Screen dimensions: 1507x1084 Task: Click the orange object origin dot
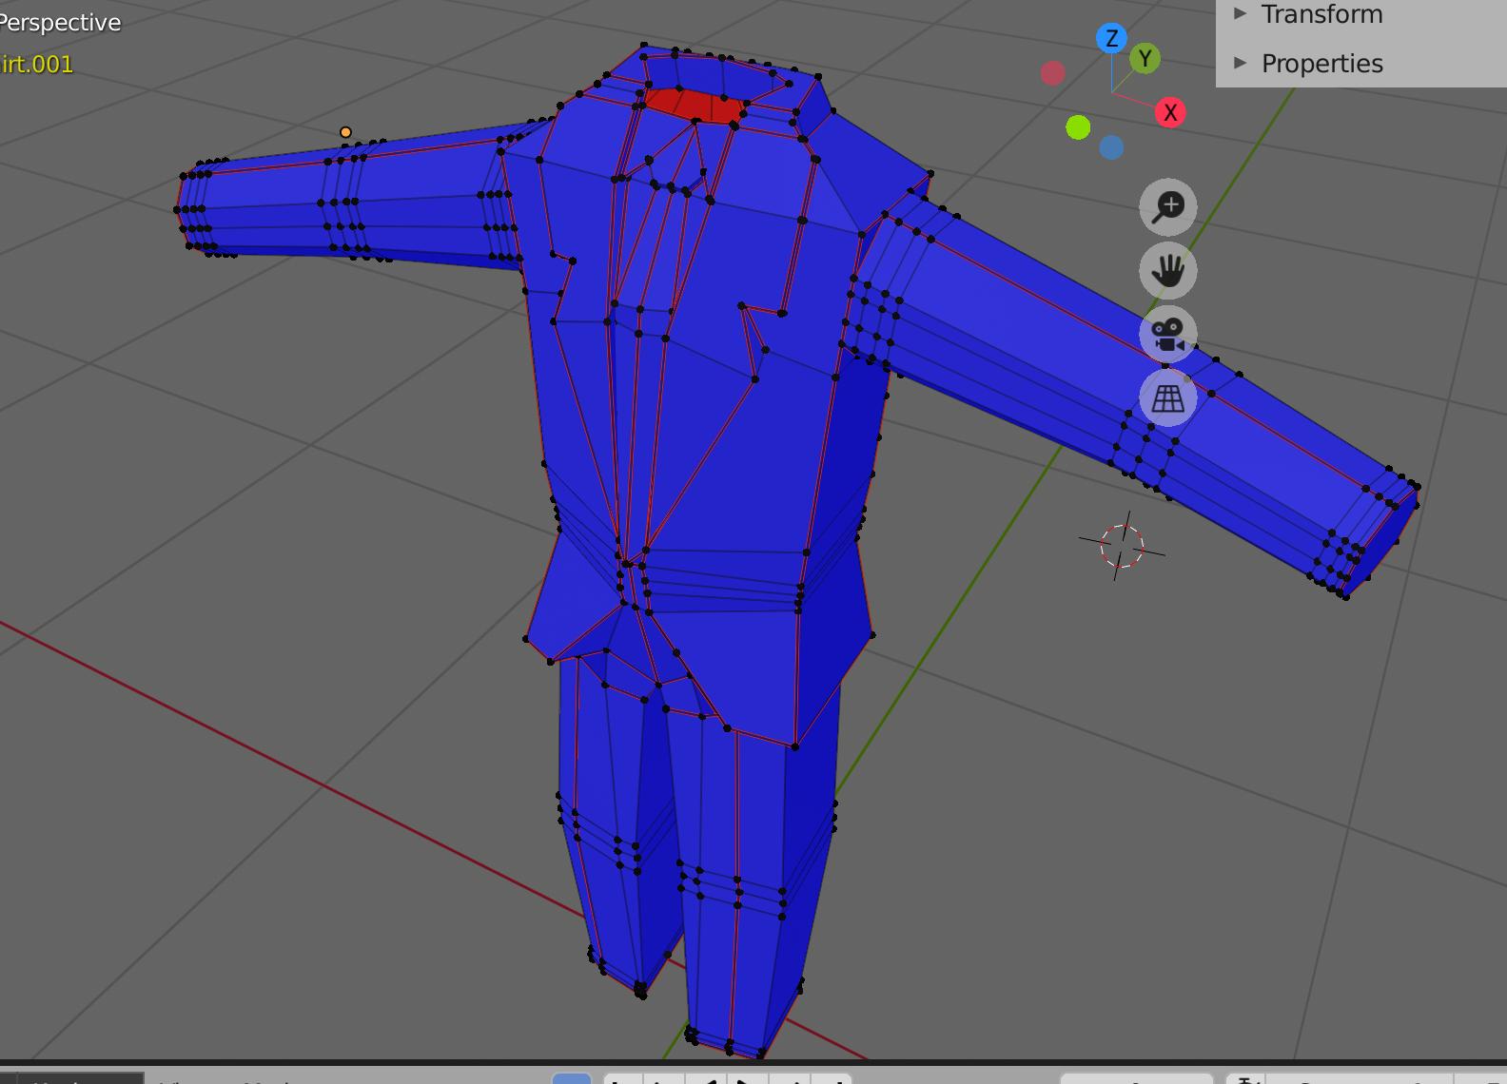pyautogui.click(x=345, y=132)
